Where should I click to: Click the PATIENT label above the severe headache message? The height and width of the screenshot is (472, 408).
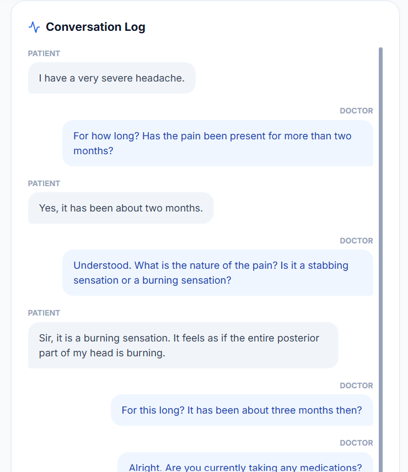pos(44,53)
